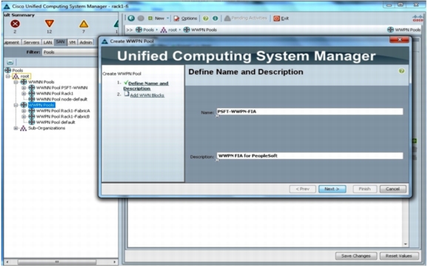Expand the Sub-Organizations tree node

point(16,128)
